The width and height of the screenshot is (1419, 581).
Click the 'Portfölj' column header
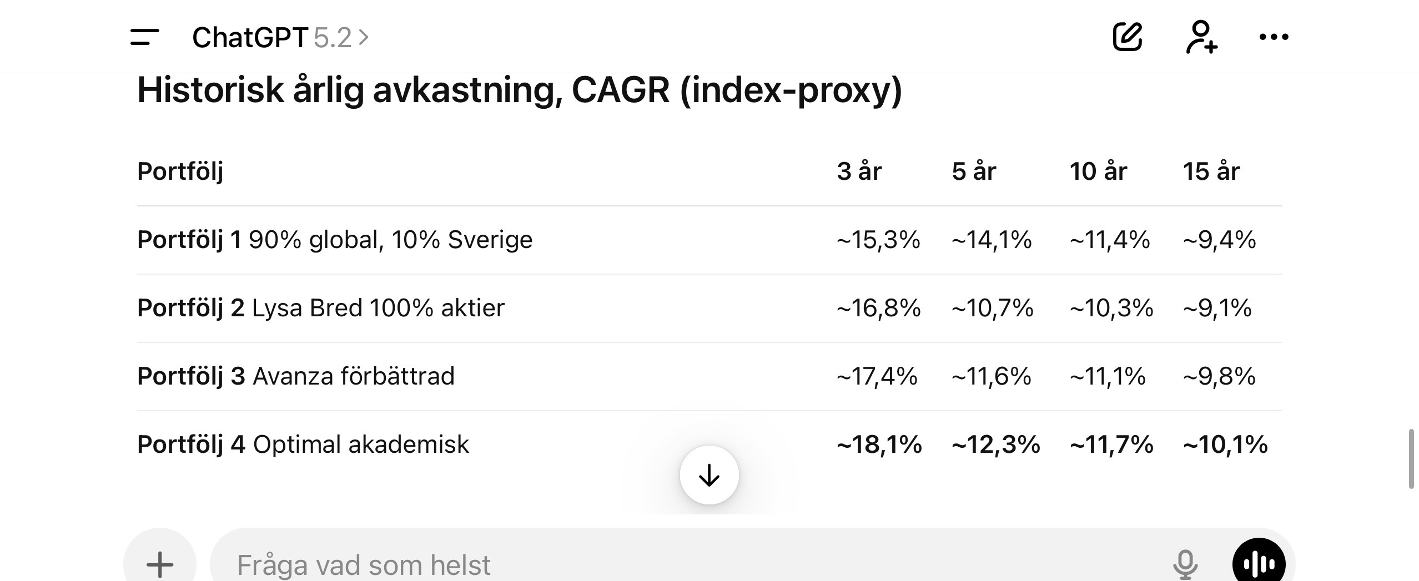(x=180, y=171)
